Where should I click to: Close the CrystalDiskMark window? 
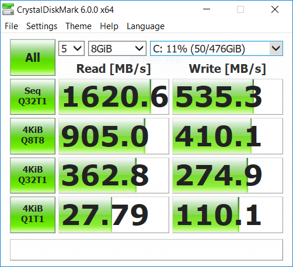275,9
